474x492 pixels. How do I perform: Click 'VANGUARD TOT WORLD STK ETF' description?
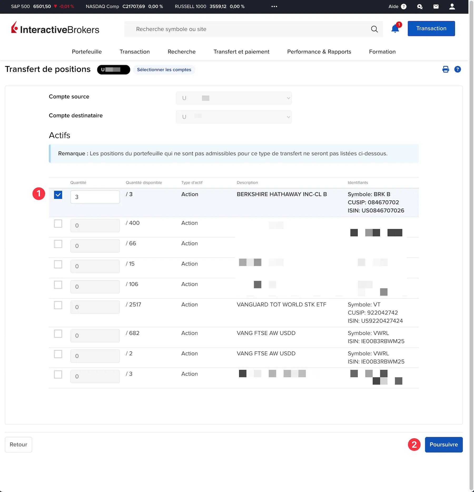(282, 304)
